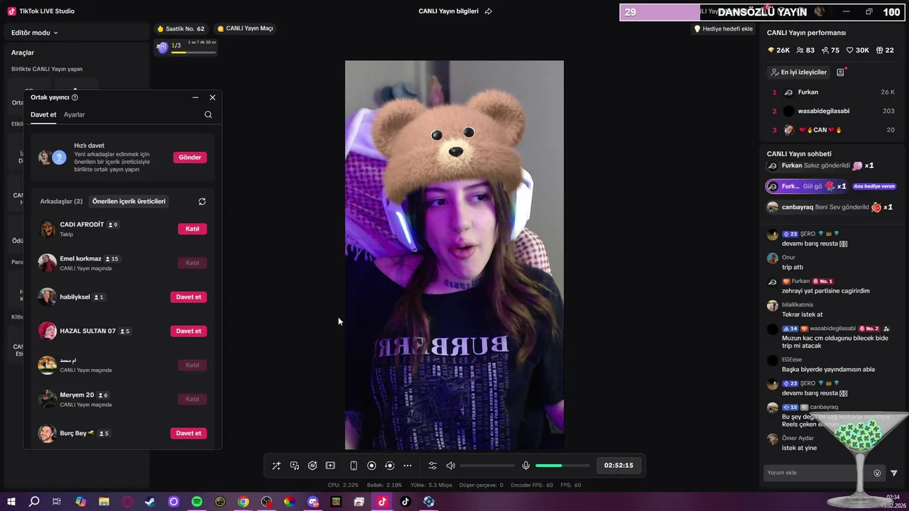The height and width of the screenshot is (511, 909).
Task: Click Katıl next to CADI AFRODİT
Action: pos(192,229)
